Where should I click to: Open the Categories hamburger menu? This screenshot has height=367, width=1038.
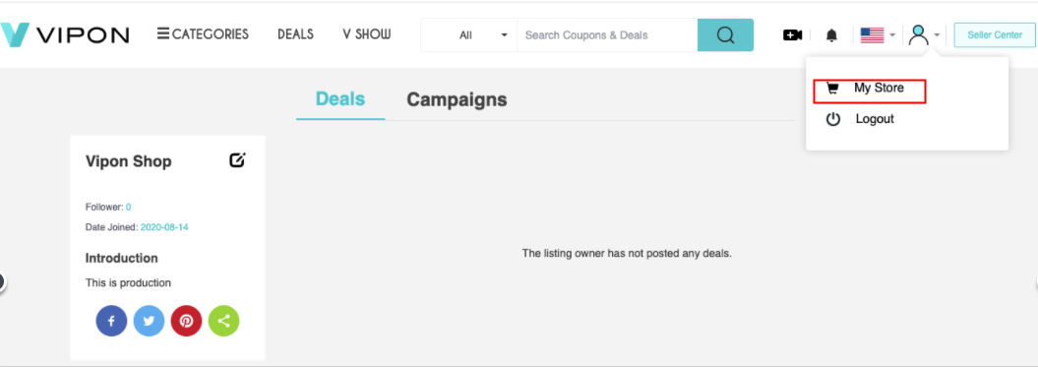point(203,33)
